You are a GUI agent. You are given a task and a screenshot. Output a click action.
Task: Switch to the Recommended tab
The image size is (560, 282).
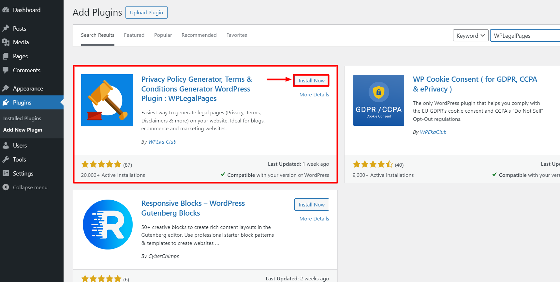pos(199,35)
